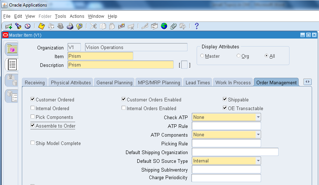Expand the Check ATP dropdown
319x185 pixels.
258,117
